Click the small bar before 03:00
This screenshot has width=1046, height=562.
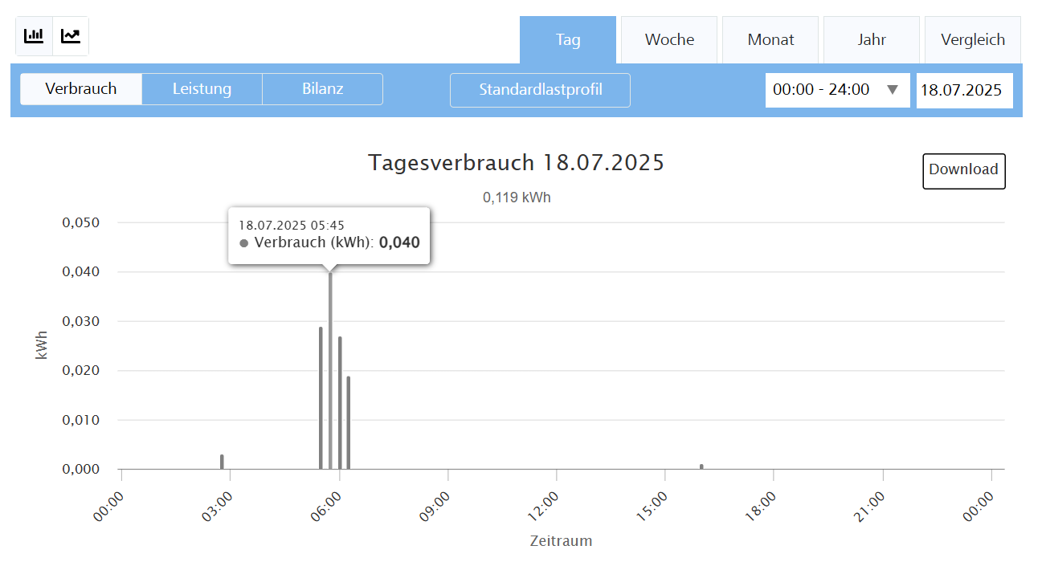click(x=222, y=462)
